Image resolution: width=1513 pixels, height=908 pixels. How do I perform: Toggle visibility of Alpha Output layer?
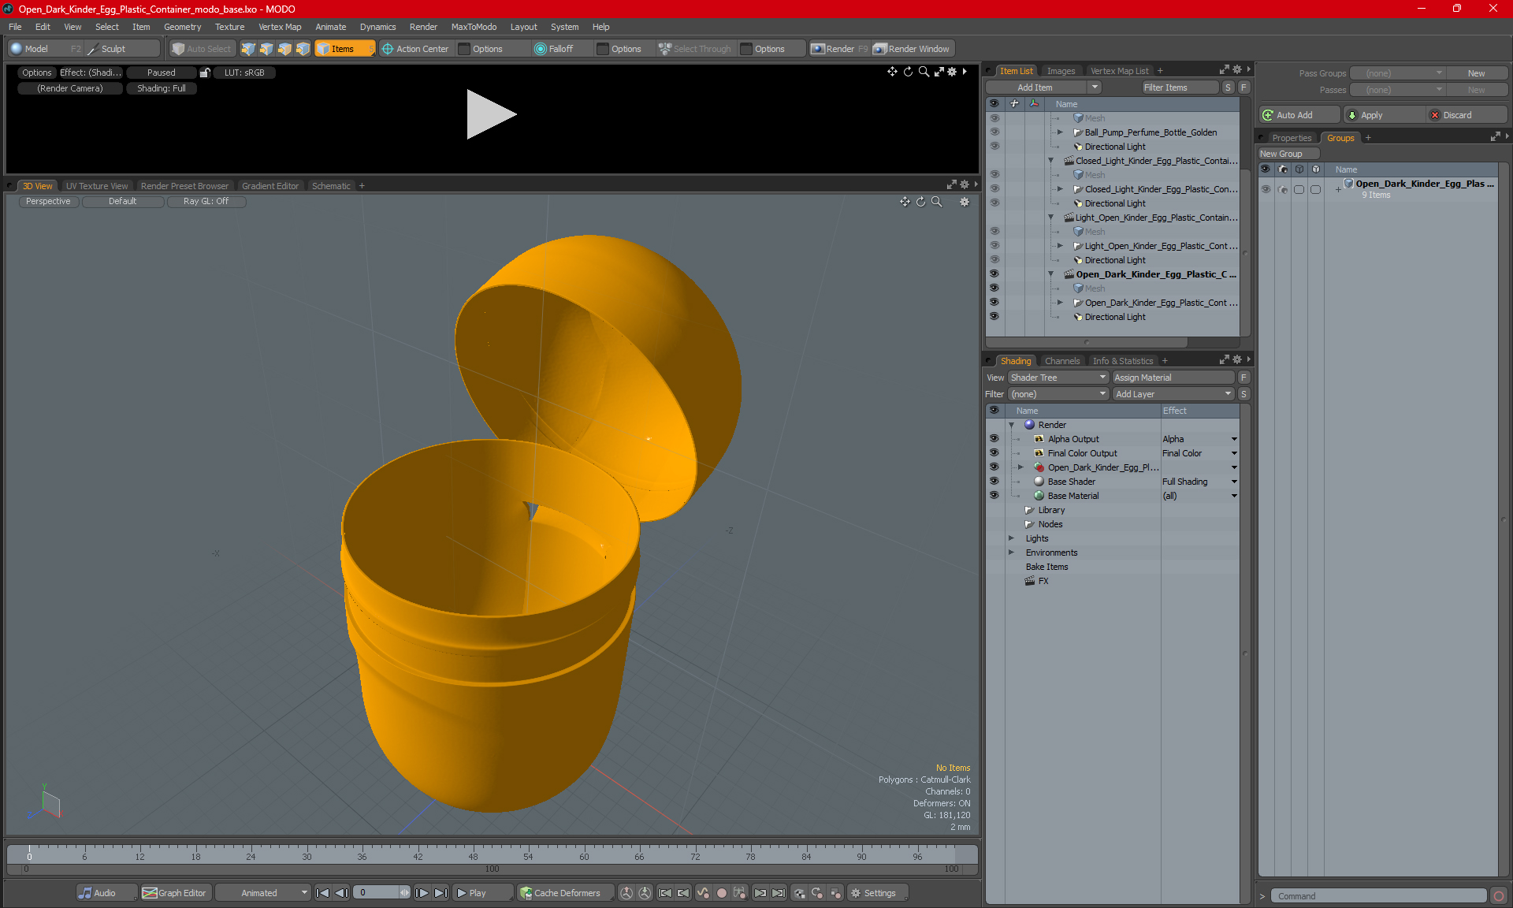tap(994, 439)
